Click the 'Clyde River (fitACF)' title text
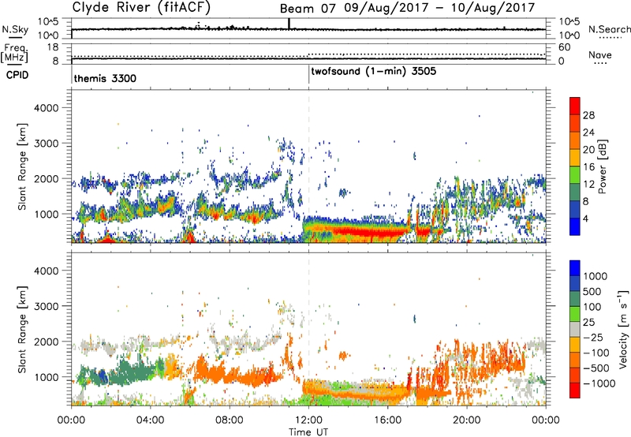Screen dimensions: 631x437 pos(141,7)
